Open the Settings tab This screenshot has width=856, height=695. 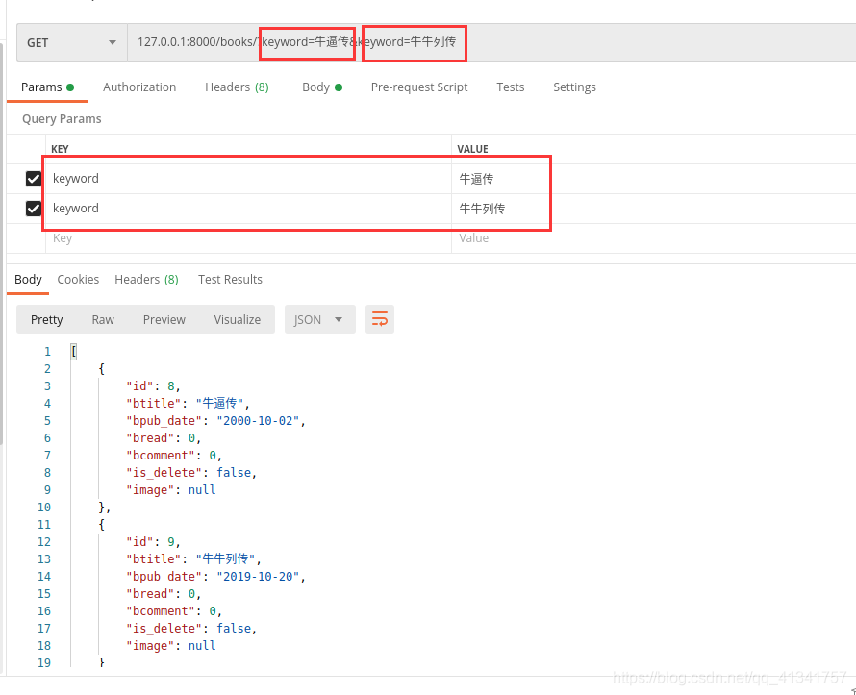click(x=574, y=87)
